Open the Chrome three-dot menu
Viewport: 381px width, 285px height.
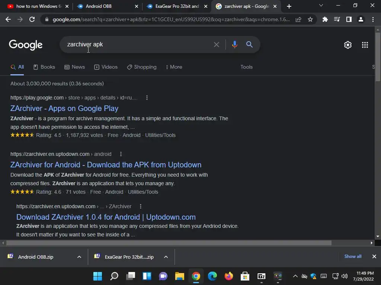click(373, 19)
